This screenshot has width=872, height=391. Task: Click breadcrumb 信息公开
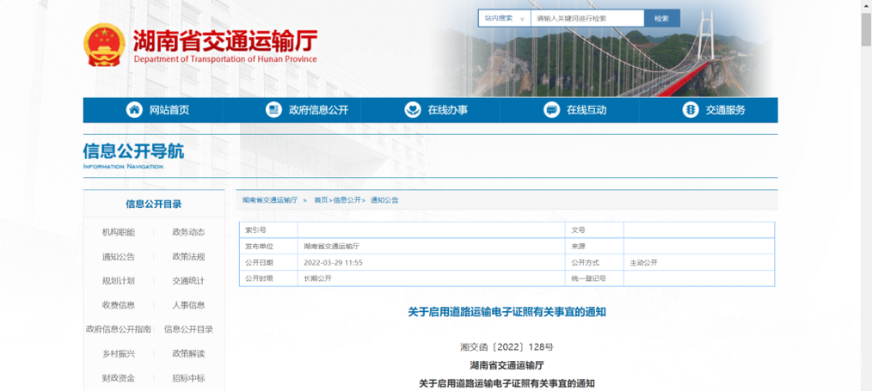tap(347, 200)
